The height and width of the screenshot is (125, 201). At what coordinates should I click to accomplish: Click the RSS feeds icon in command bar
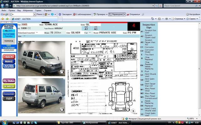click(x=159, y=19)
